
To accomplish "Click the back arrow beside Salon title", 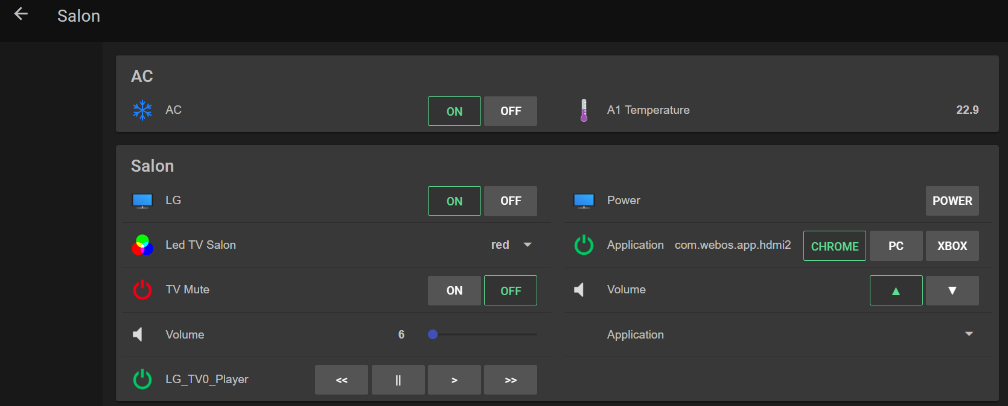I will coord(21,14).
